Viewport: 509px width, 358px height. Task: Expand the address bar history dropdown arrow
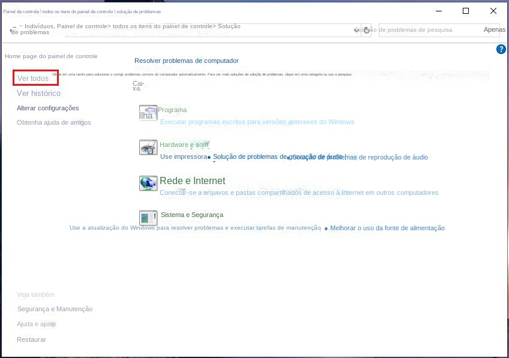pos(357,30)
